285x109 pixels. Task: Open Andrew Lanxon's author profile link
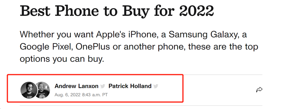pyautogui.click(x=76, y=86)
